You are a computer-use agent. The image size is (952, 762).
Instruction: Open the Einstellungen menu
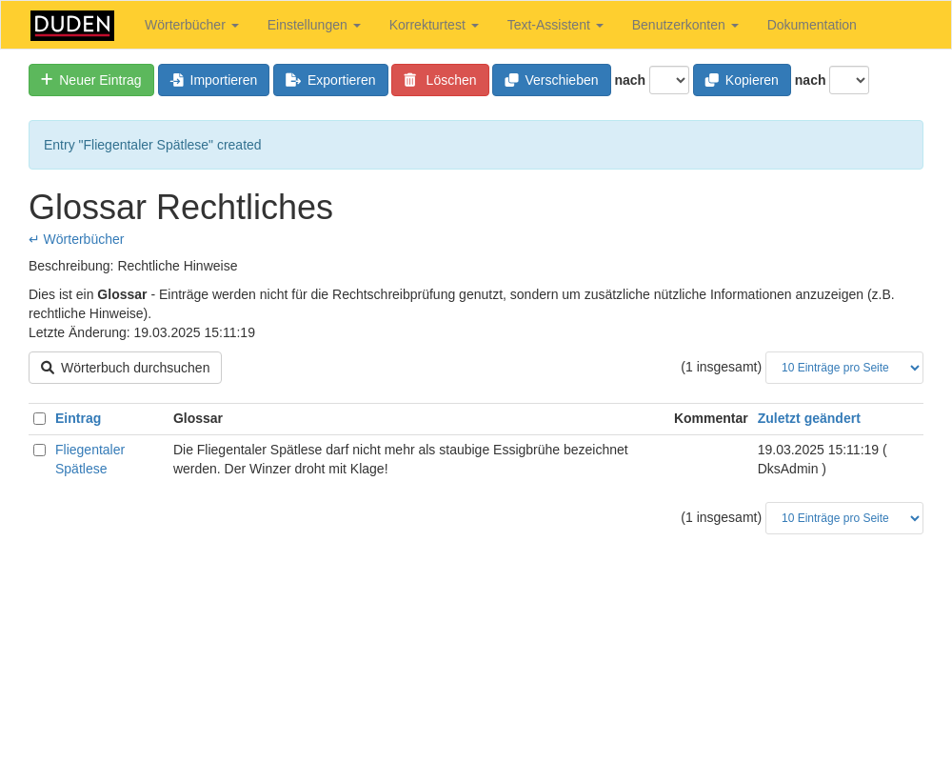pos(313,25)
